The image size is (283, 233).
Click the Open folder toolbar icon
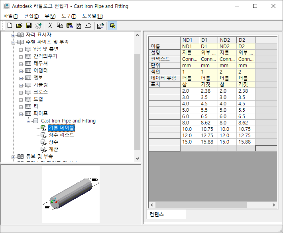[x=19, y=26]
